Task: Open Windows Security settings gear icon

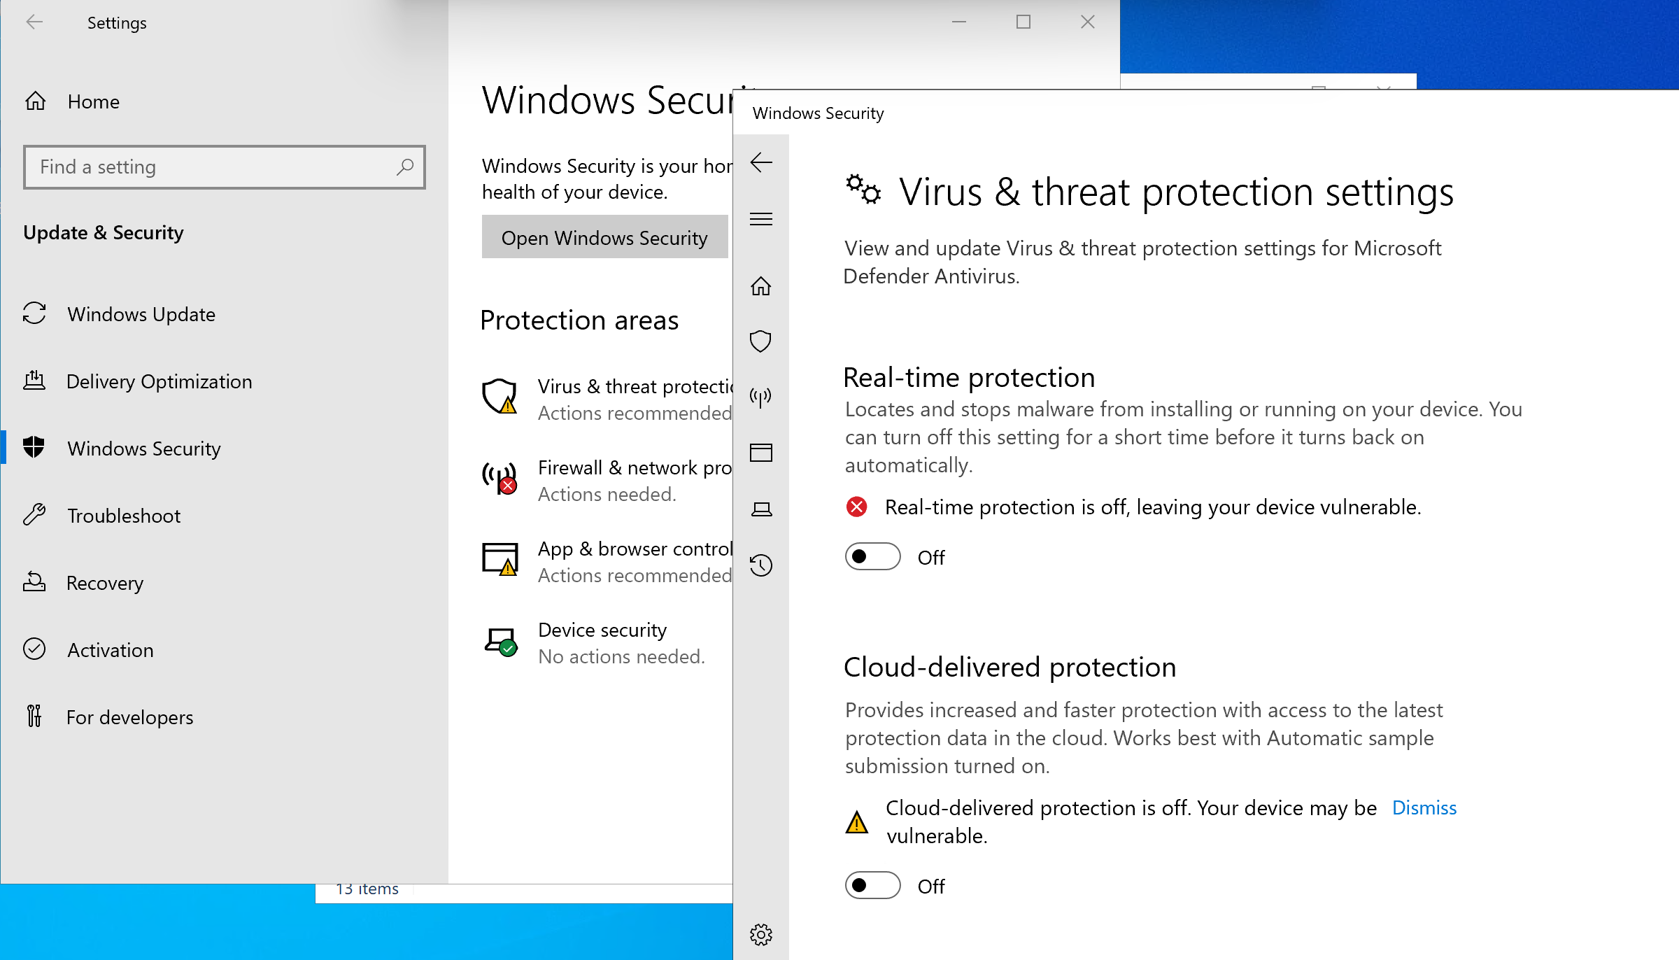Action: (x=760, y=934)
